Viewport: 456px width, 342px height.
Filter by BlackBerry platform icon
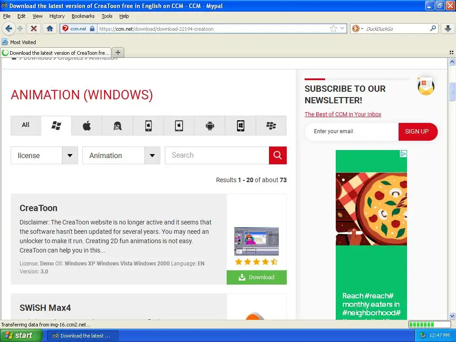coord(271,126)
